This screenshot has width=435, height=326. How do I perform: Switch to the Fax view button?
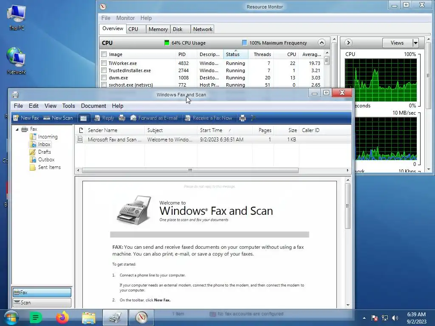[42, 292]
